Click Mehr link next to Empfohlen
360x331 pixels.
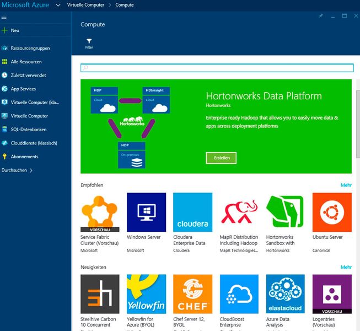pyautogui.click(x=346, y=185)
